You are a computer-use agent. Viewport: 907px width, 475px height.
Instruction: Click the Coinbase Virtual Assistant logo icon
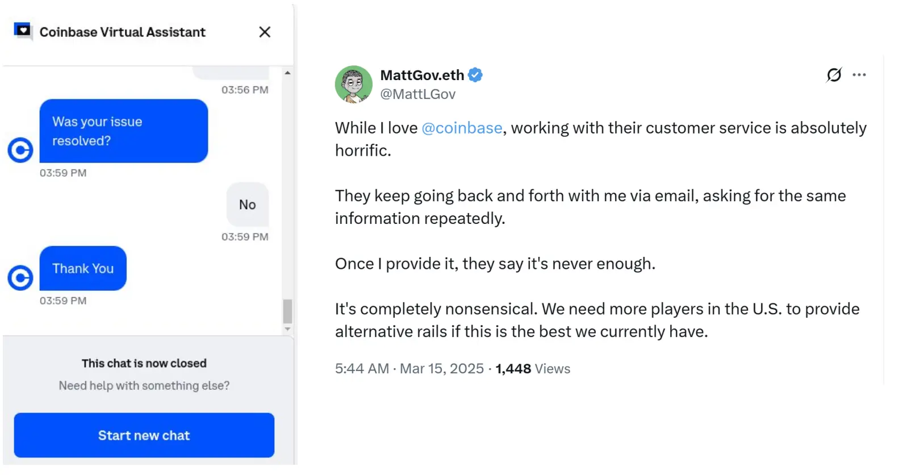23,31
